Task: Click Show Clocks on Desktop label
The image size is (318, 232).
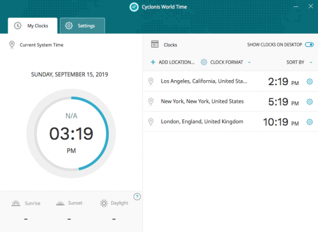Action: pyautogui.click(x=275, y=44)
